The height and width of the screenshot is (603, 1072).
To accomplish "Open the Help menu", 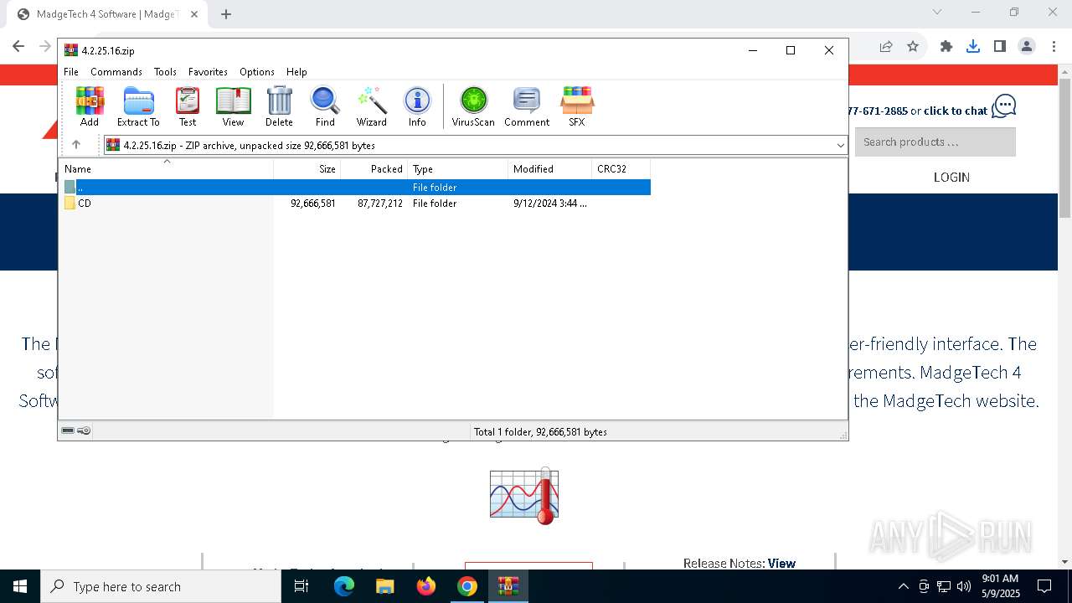I will [296, 72].
